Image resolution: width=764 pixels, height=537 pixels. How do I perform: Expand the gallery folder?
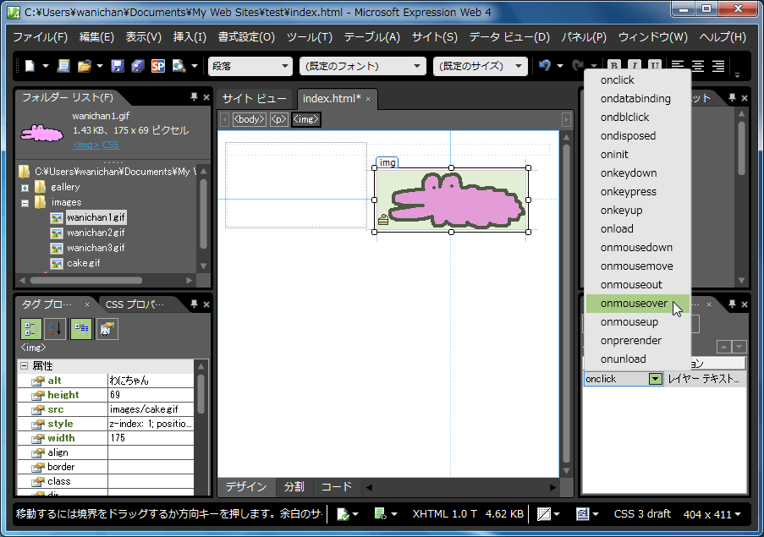click(25, 188)
